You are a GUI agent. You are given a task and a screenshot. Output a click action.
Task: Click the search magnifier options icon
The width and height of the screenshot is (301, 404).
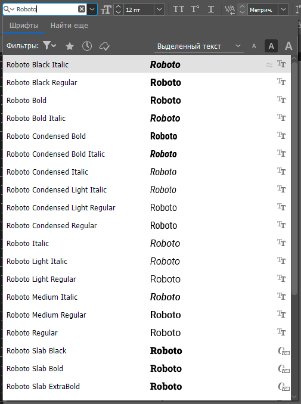pos(8,10)
